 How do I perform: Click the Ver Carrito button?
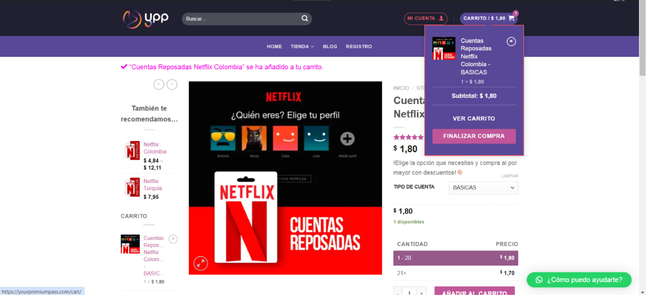click(473, 119)
